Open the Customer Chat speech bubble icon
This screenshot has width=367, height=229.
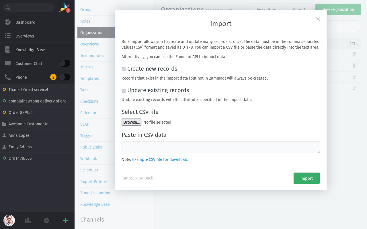(8, 64)
